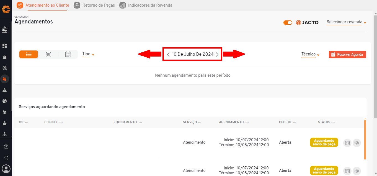Click the Agendamentos page title

coord(33,22)
